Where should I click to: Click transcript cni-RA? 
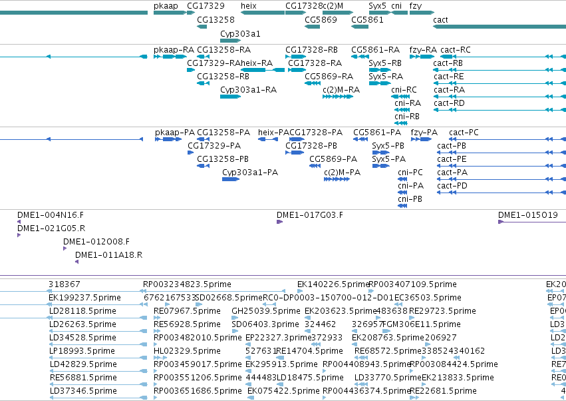click(402, 110)
